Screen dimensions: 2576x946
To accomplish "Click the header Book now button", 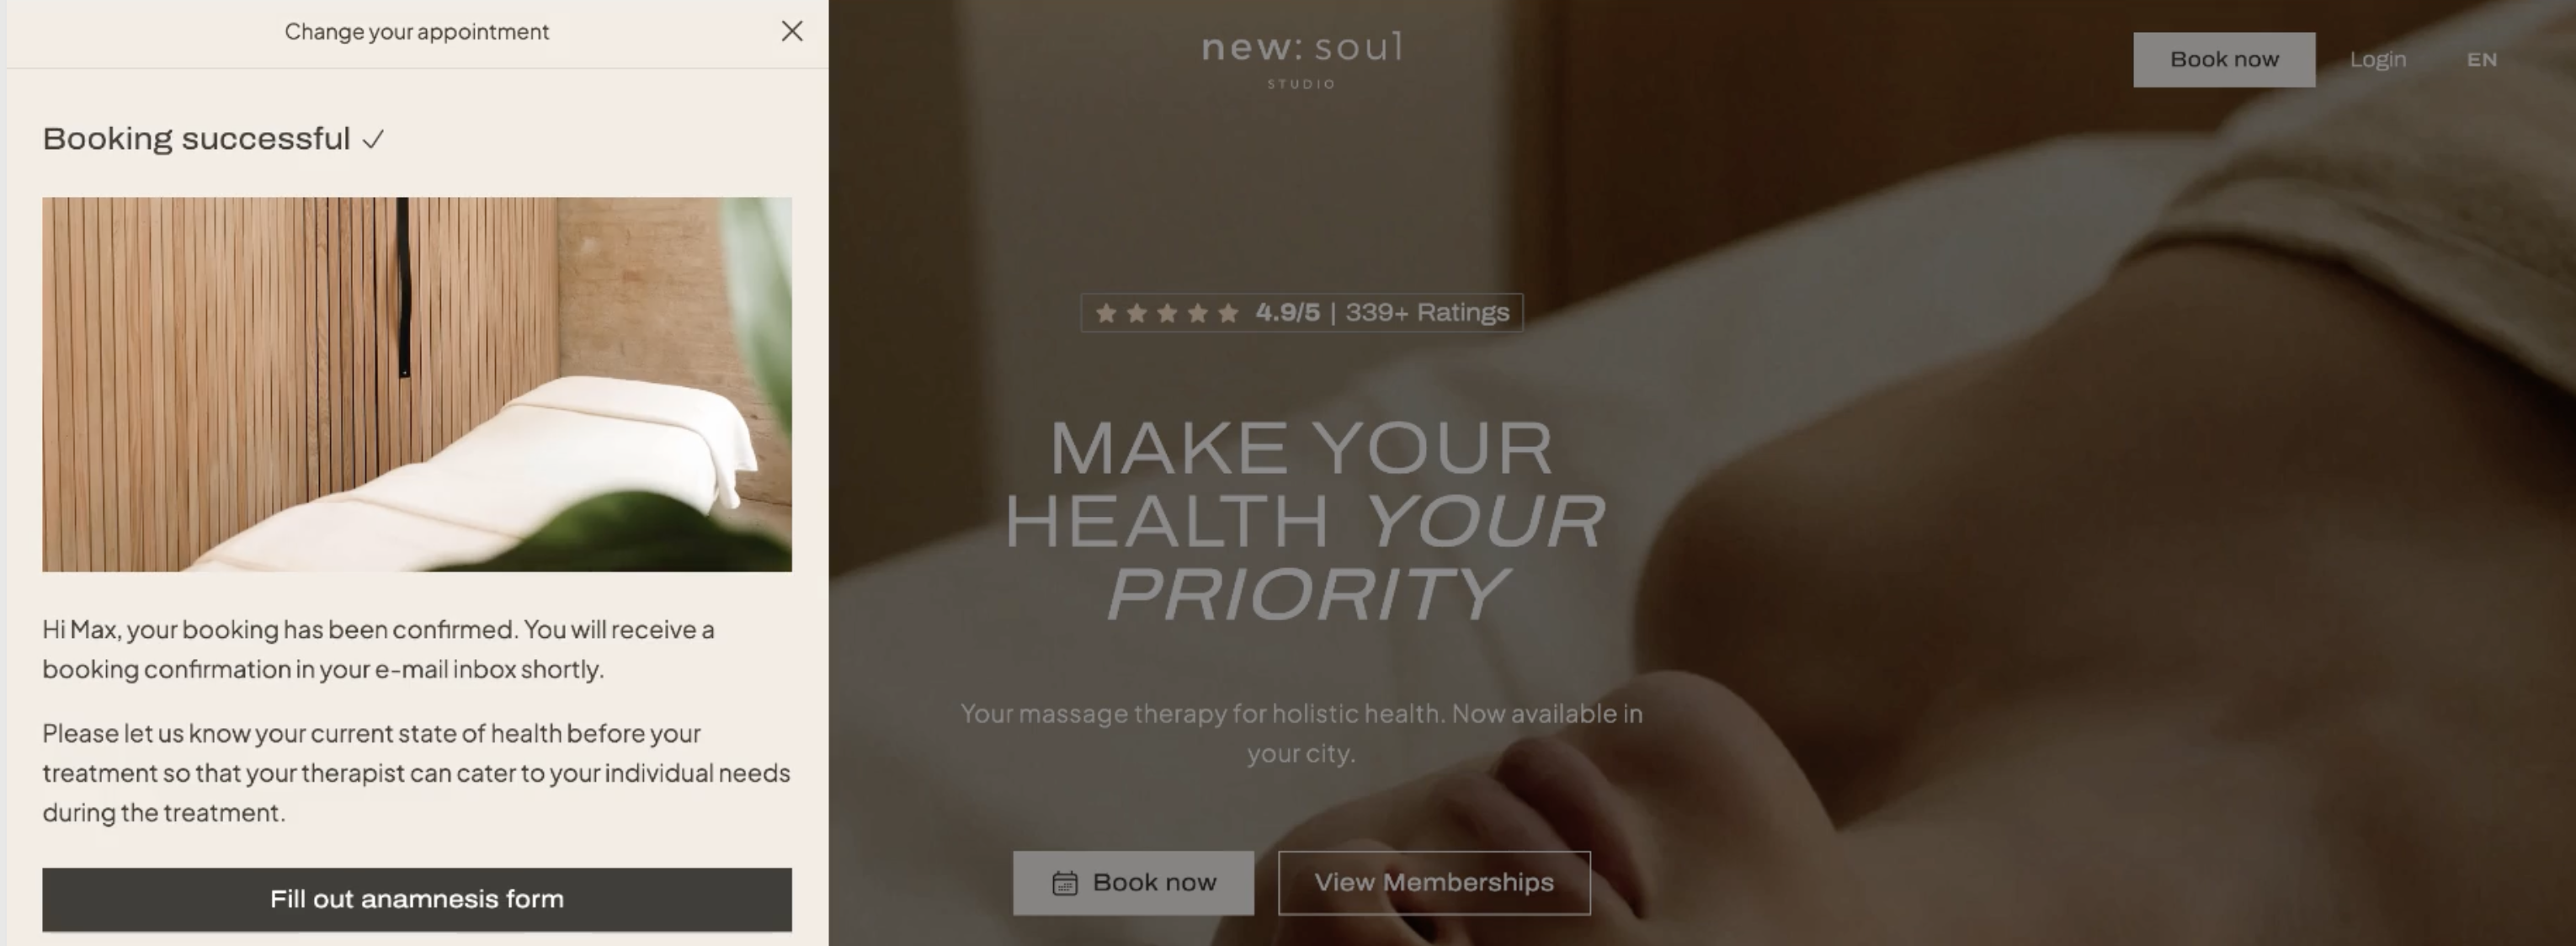I will pos(2224,60).
